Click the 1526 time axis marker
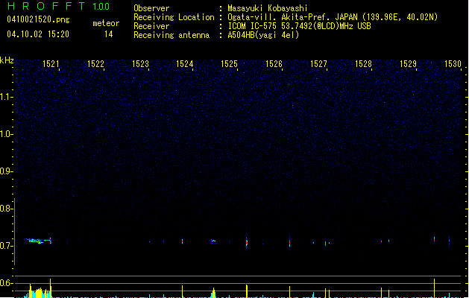This screenshot has height=298, width=469. (274, 64)
